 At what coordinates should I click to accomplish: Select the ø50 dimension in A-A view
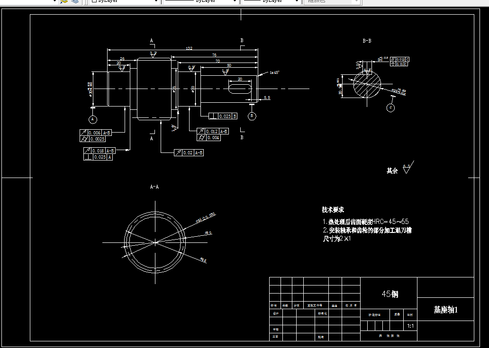click(x=208, y=233)
